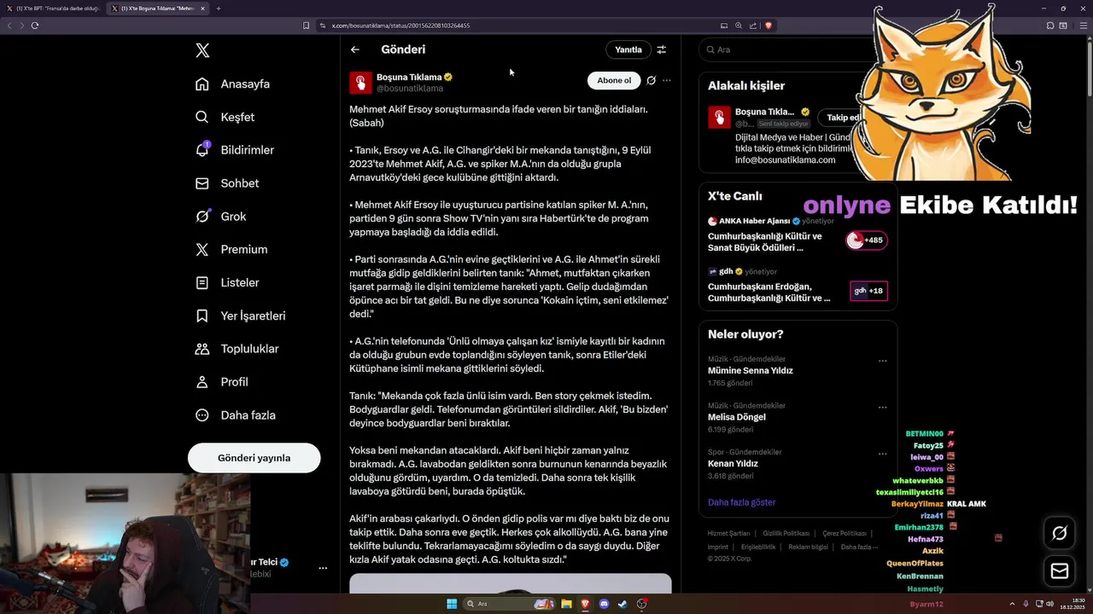Open the floating messages envelope button
This screenshot has width=1093, height=614.
[1060, 571]
